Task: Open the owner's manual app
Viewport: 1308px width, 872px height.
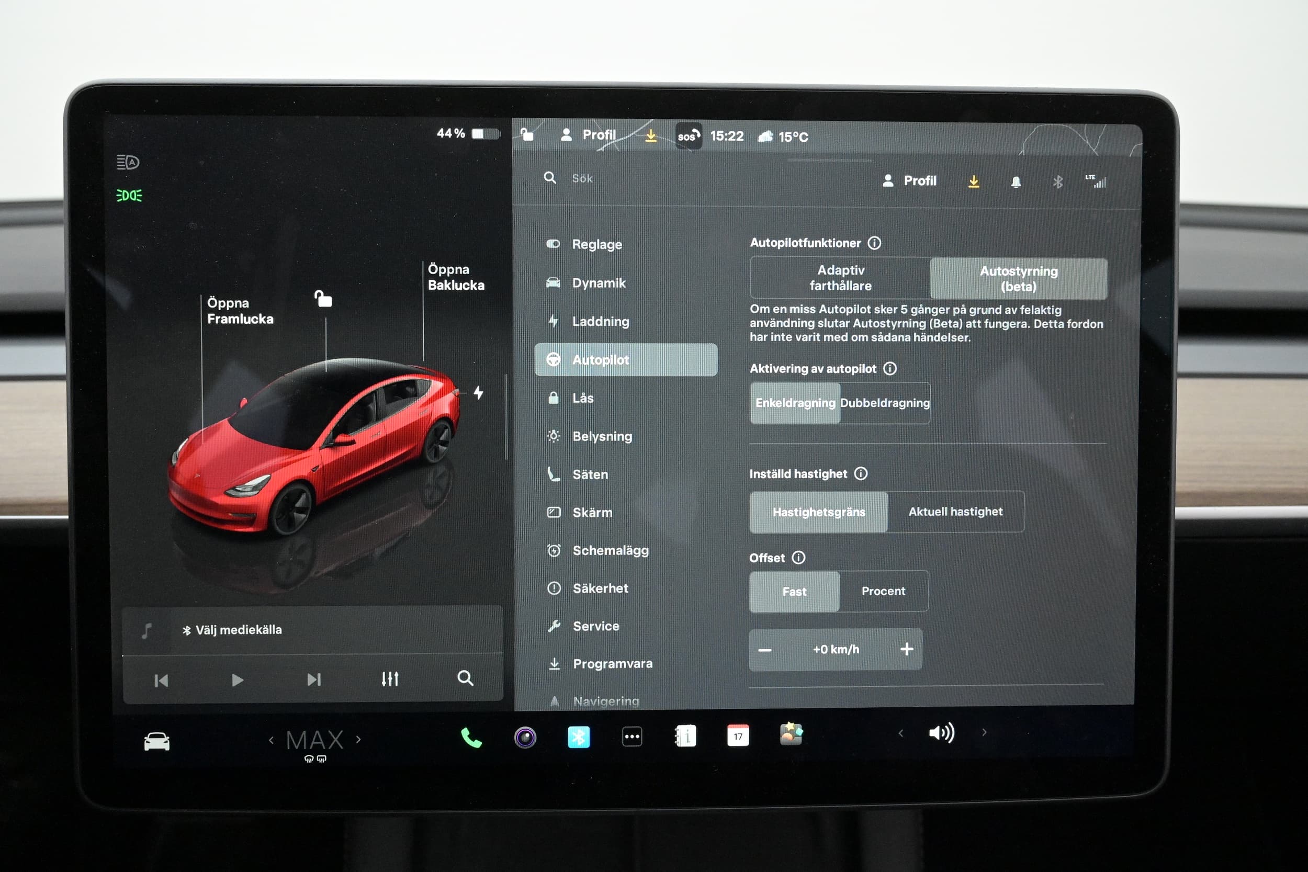Action: [x=685, y=737]
